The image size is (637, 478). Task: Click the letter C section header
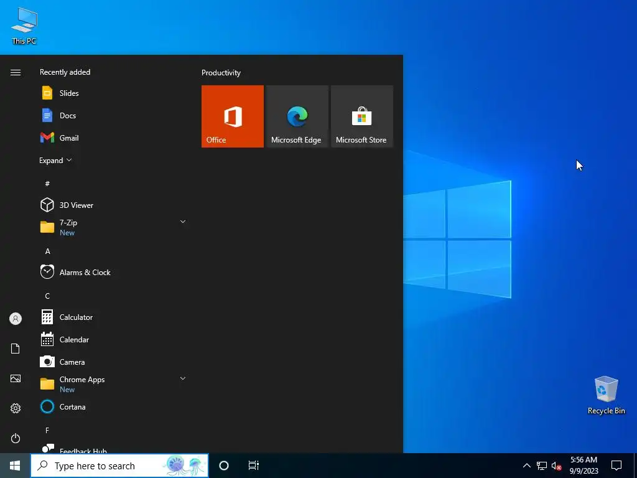click(47, 296)
